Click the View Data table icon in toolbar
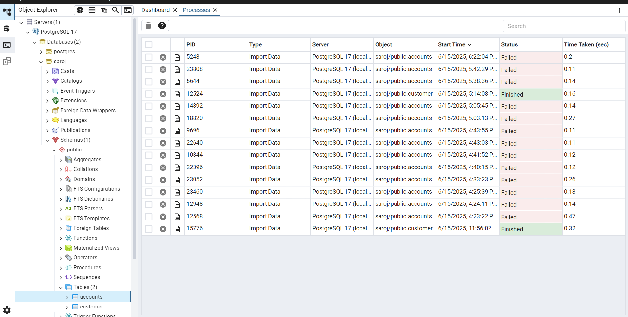 pos(92,10)
